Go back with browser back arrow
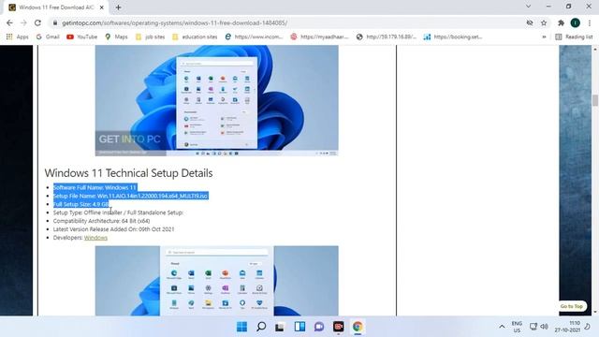 pos(9,22)
